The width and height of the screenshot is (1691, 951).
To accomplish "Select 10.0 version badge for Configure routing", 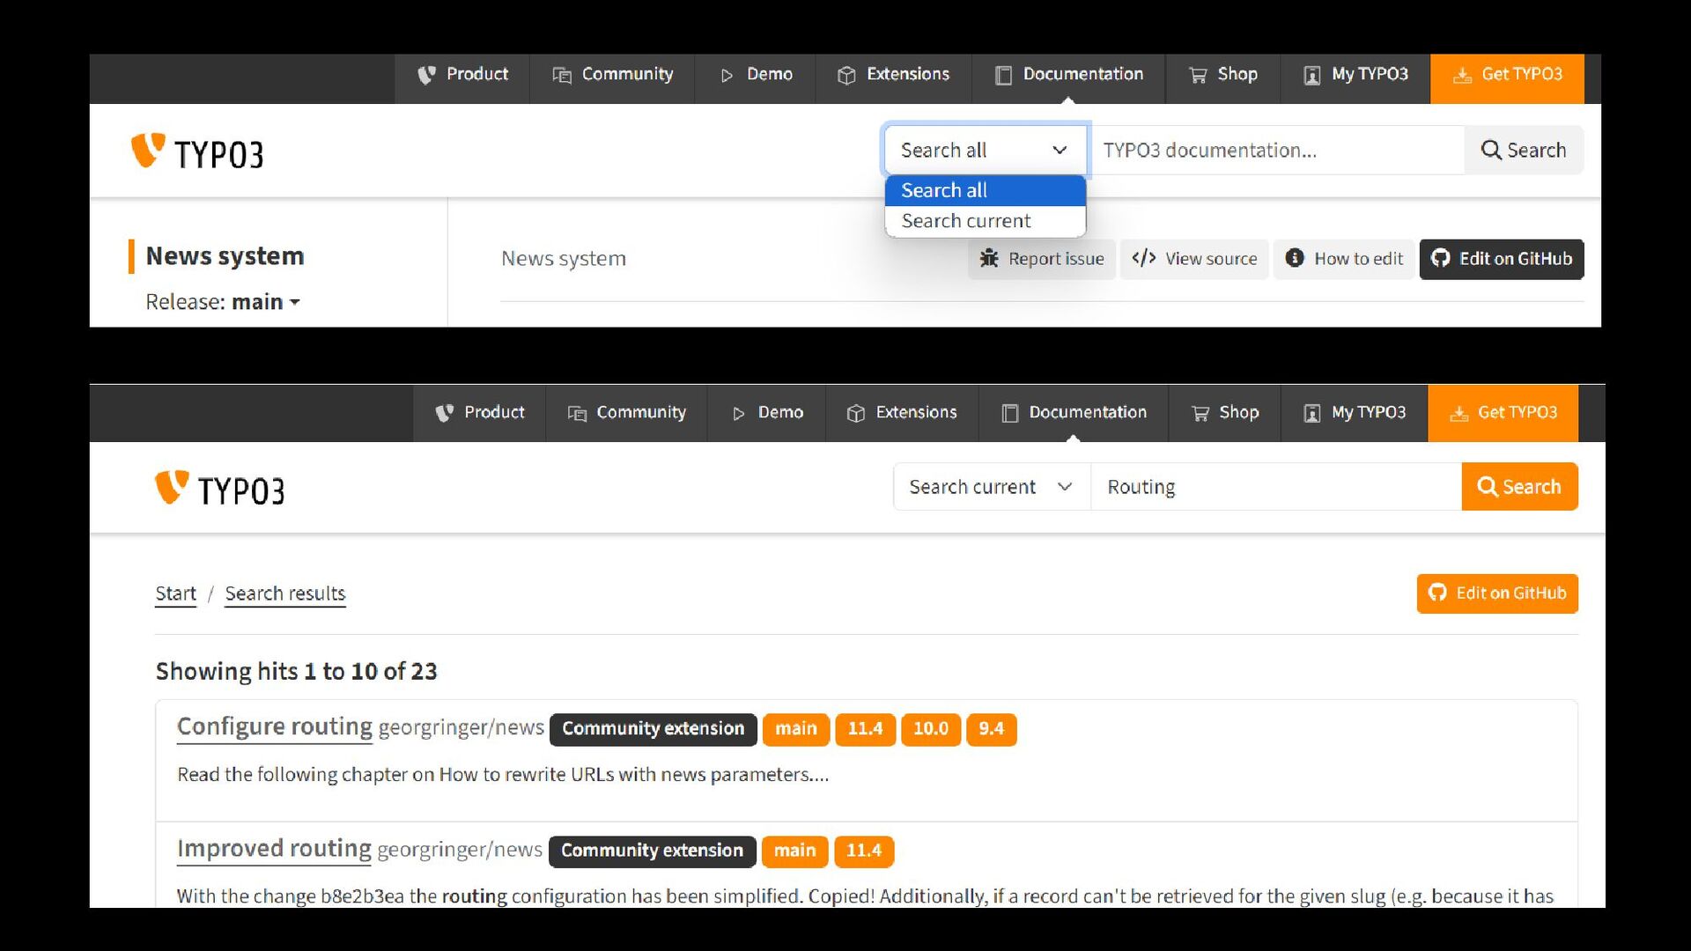I will point(931,729).
